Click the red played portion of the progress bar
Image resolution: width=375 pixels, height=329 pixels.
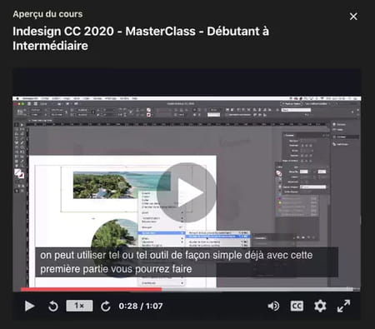pos(91,289)
